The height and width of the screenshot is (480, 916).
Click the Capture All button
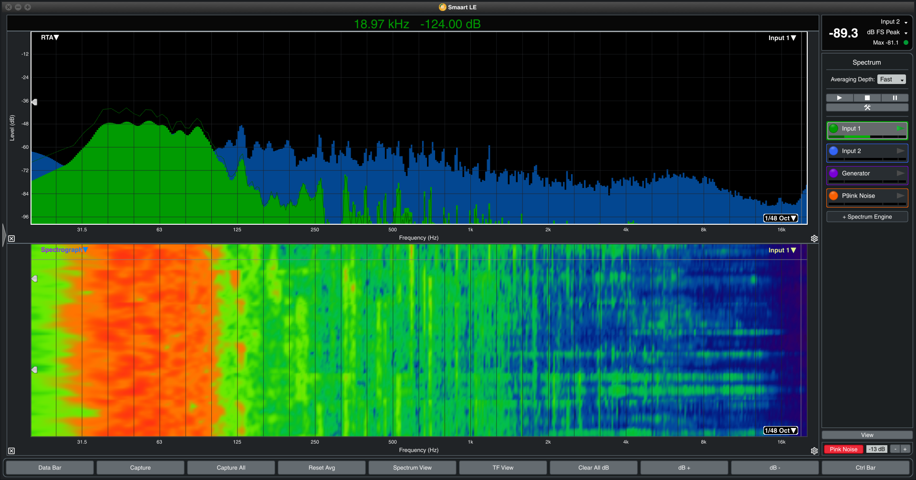[231, 468]
